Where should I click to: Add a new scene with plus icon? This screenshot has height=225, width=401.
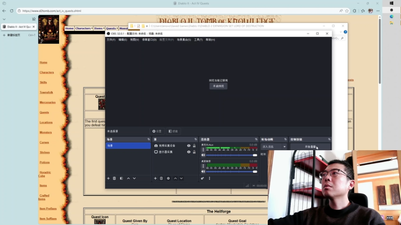pyautogui.click(x=108, y=178)
